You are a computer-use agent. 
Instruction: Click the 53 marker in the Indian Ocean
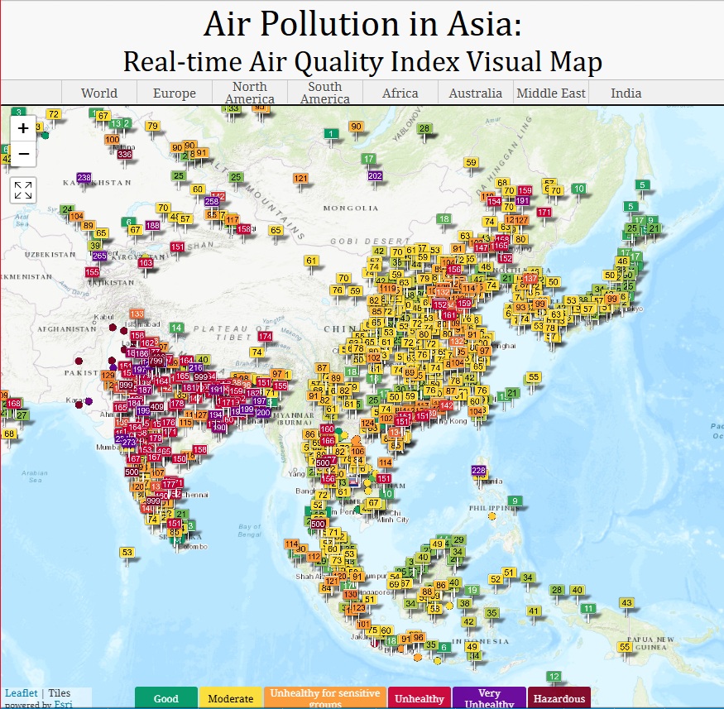click(127, 552)
